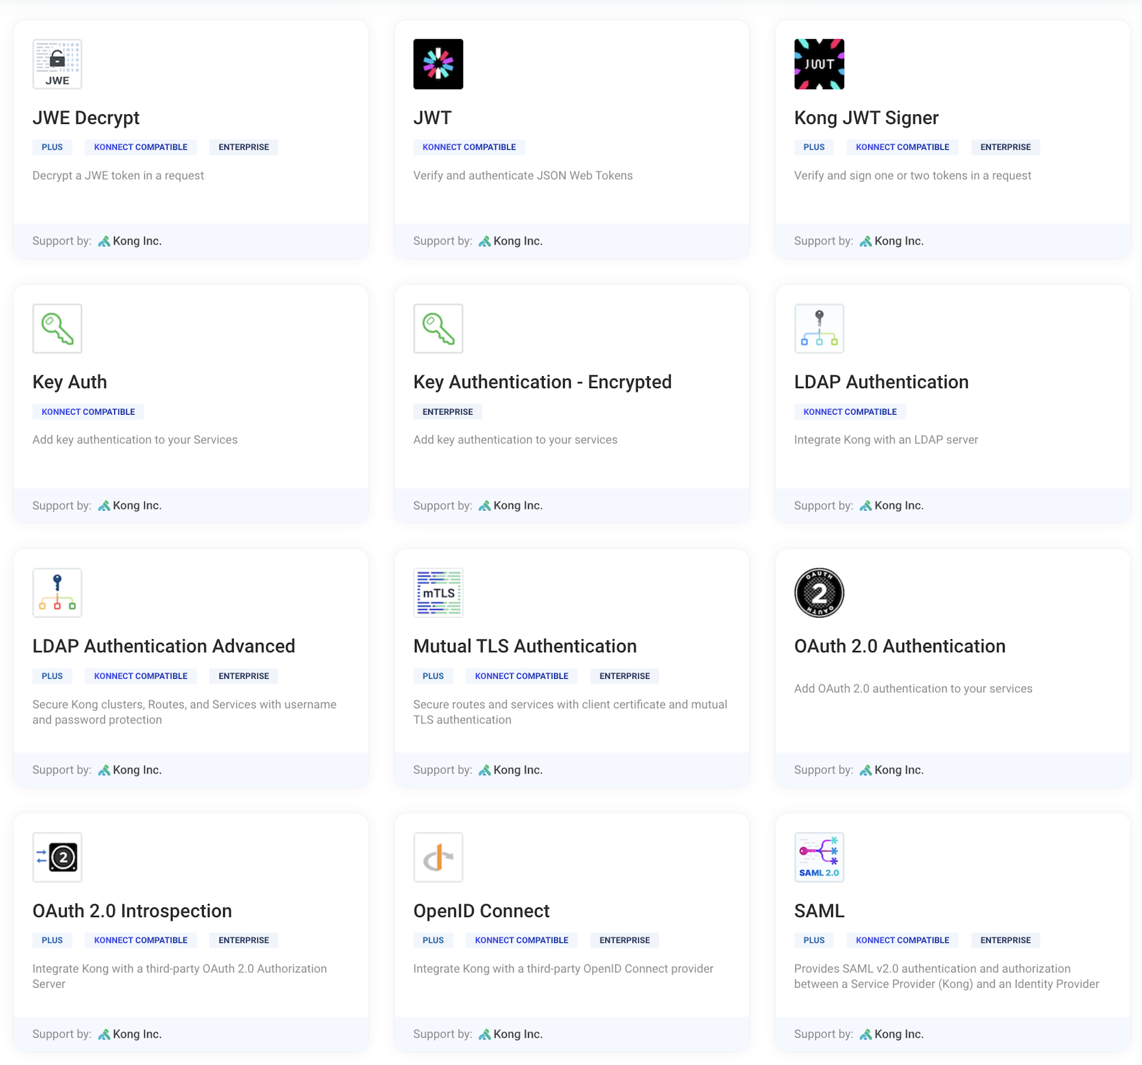
Task: Click Kong Inc. support link on JWE Decrypt
Action: click(x=136, y=241)
